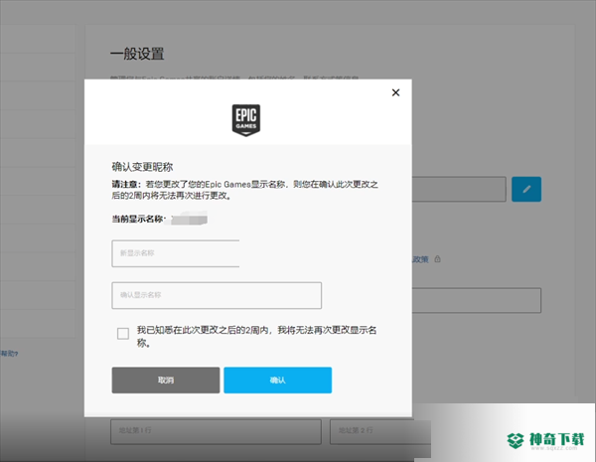The width and height of the screenshot is (596, 462).
Task: Click the background field below policy link
Action: coord(477,300)
